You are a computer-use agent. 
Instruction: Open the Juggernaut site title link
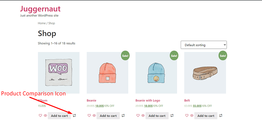40,9
